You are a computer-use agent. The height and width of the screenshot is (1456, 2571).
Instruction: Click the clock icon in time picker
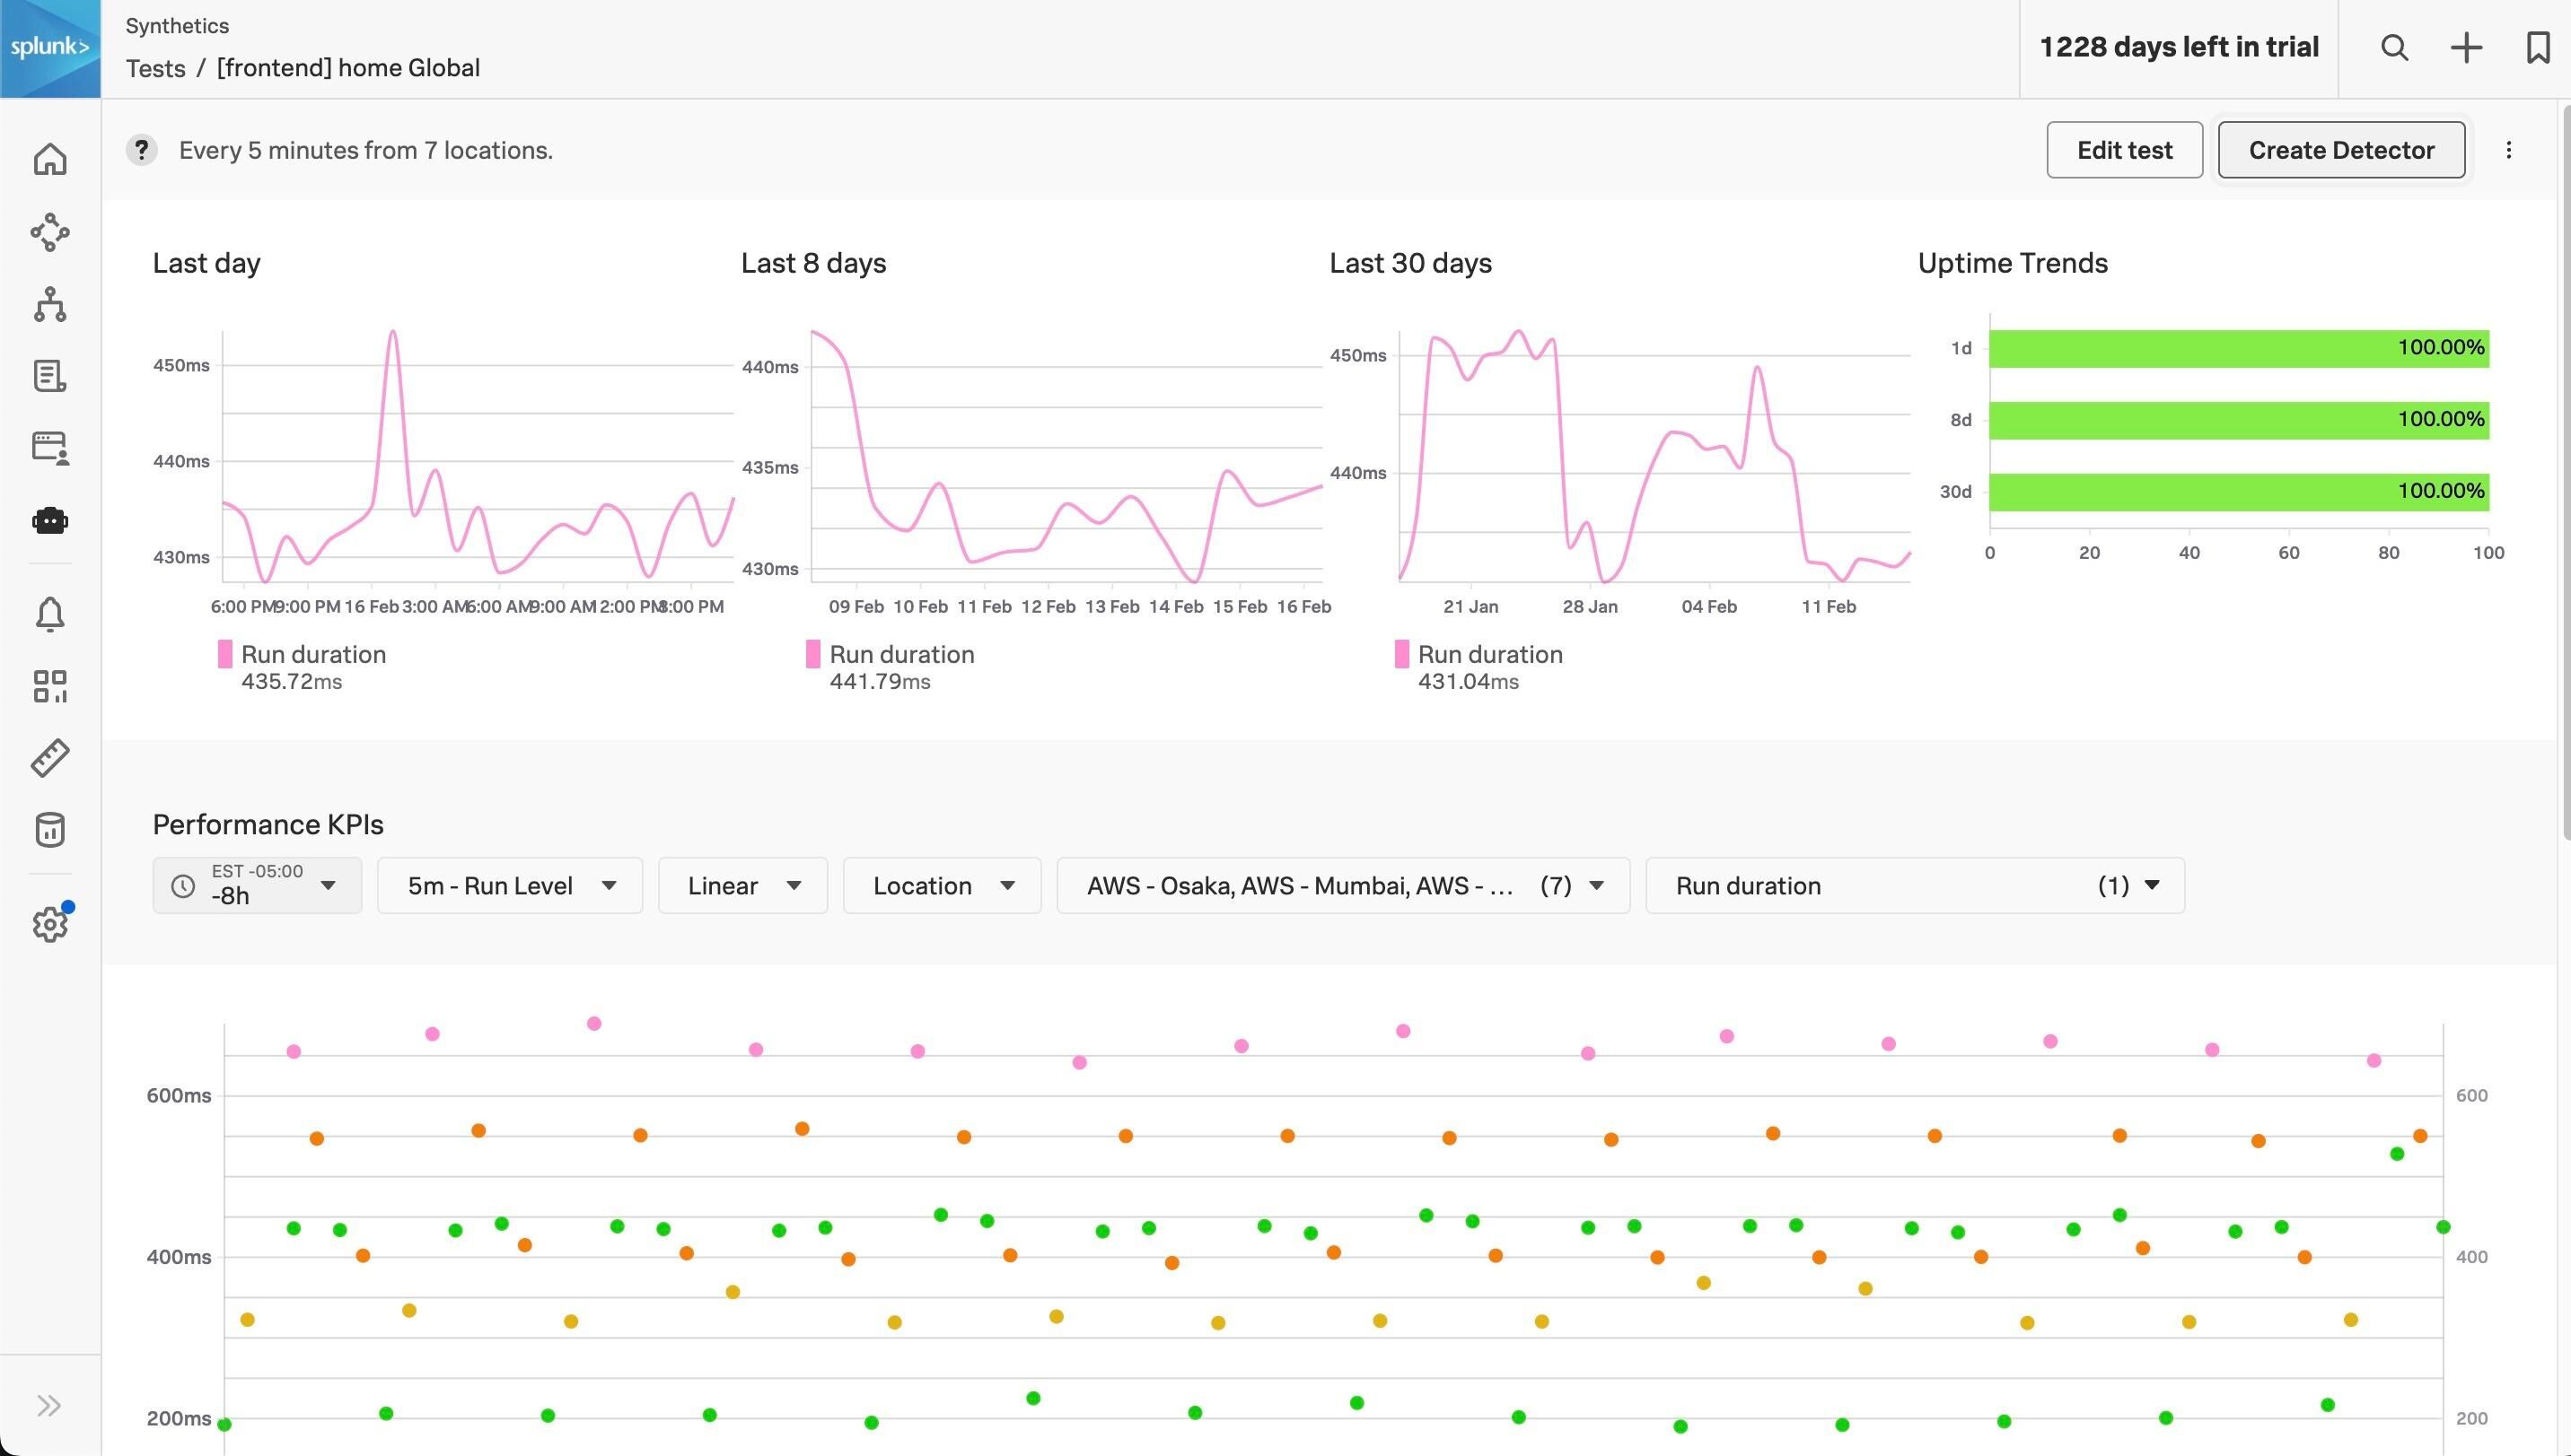pyautogui.click(x=183, y=886)
